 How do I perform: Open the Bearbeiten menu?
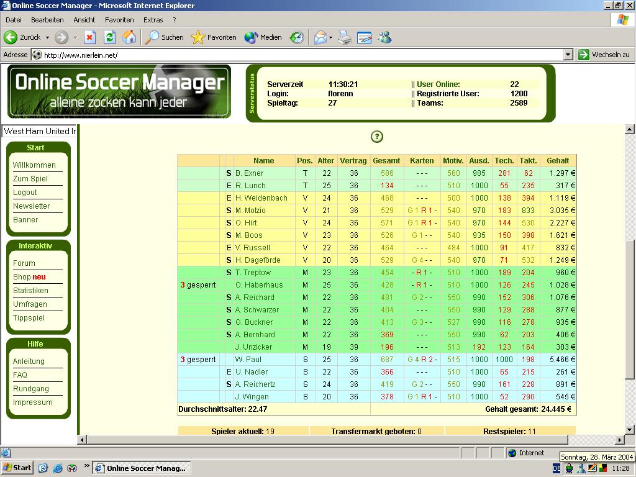(47, 20)
